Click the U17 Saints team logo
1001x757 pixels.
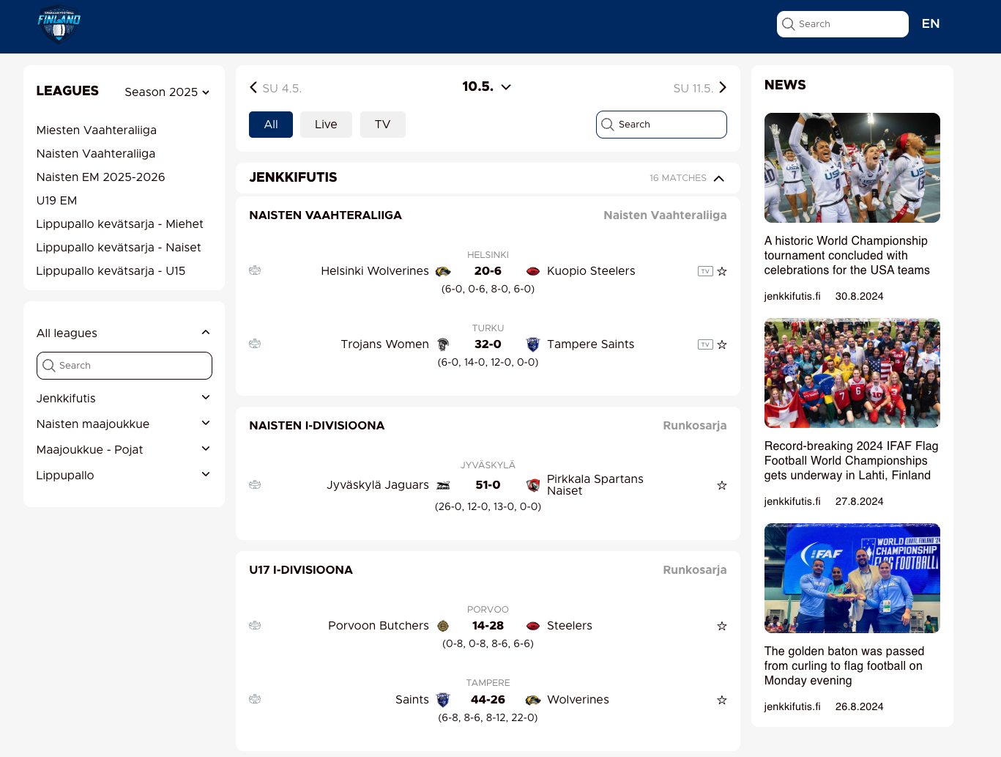[443, 700]
